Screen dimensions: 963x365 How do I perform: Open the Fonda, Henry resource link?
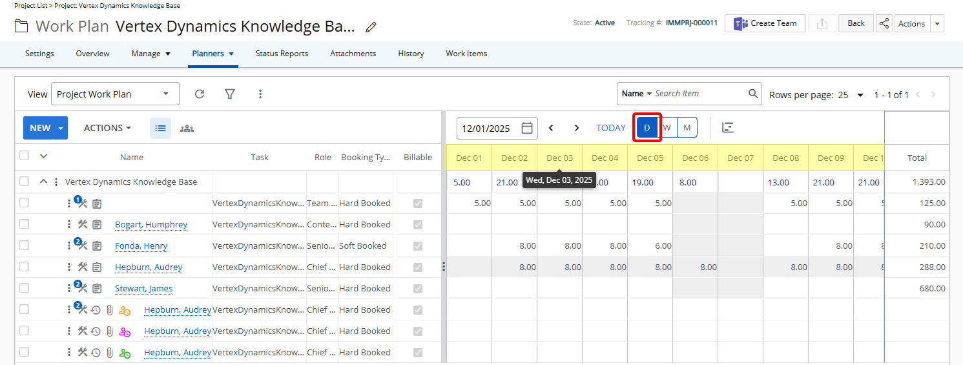click(141, 245)
